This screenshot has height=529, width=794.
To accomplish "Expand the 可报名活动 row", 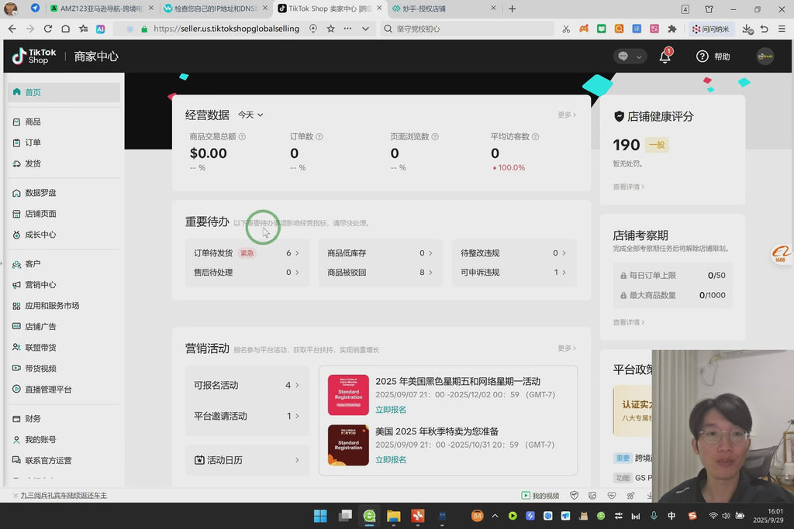I will click(247, 385).
